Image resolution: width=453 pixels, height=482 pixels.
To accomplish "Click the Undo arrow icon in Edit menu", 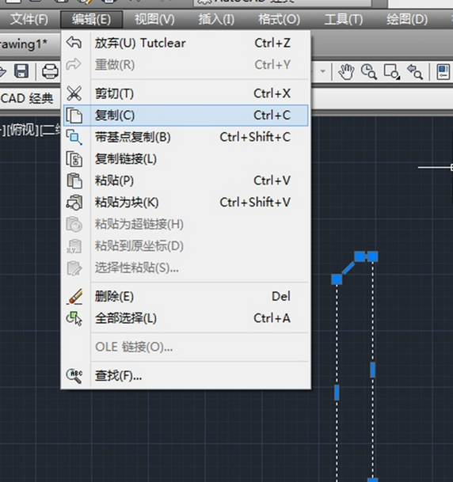I will 74,43.
